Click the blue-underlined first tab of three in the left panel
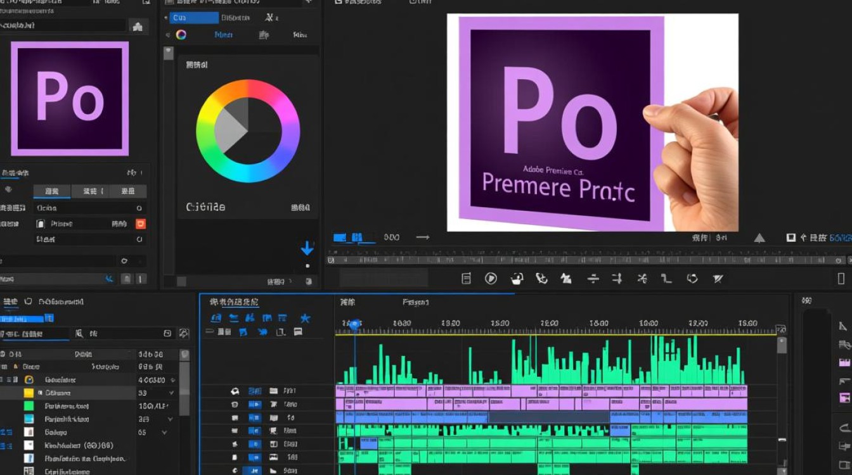 [x=51, y=191]
